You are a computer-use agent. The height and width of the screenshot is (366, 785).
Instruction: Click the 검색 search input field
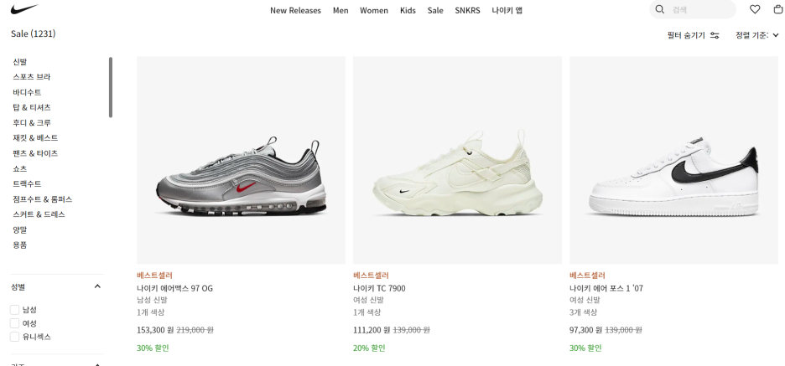pos(701,9)
